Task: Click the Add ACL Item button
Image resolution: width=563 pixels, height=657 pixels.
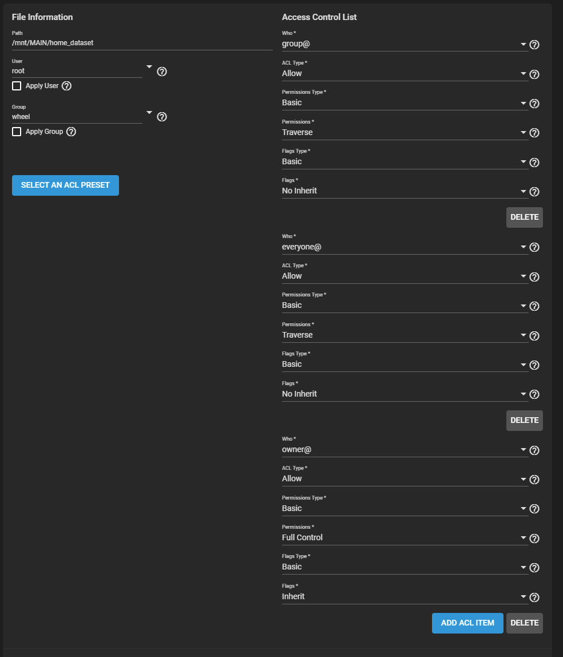Action: 467,623
